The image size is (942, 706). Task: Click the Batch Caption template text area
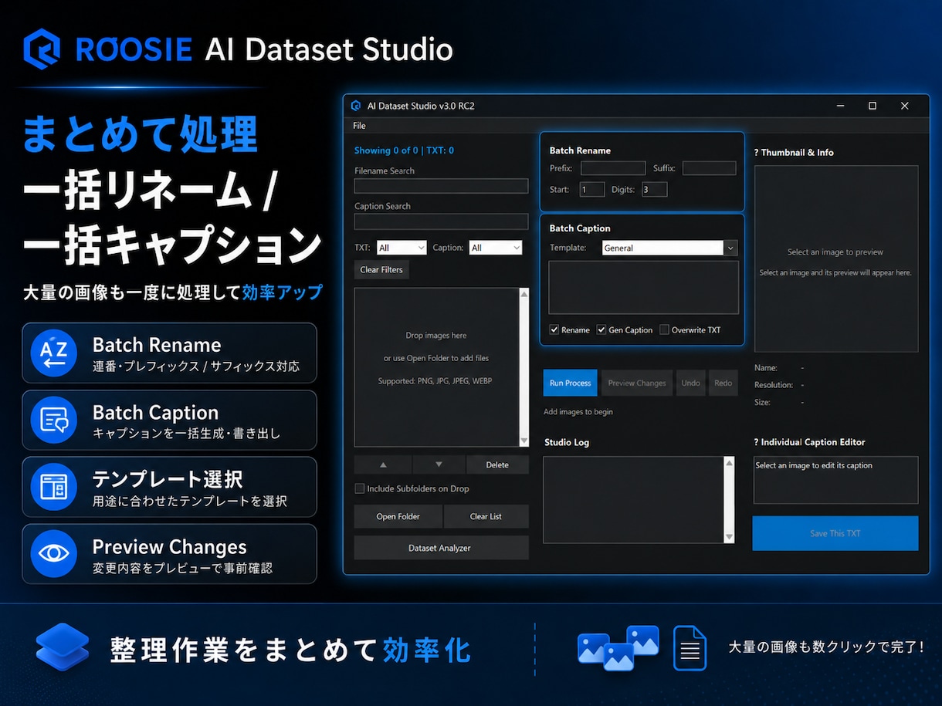(x=643, y=287)
